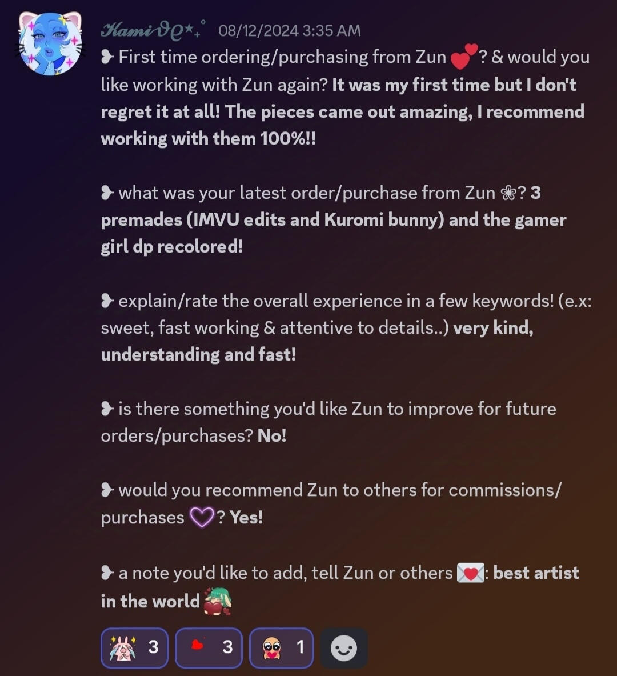This screenshot has height=676, width=617.
Task: Toggle the red heart reaction
Action: pos(209,647)
